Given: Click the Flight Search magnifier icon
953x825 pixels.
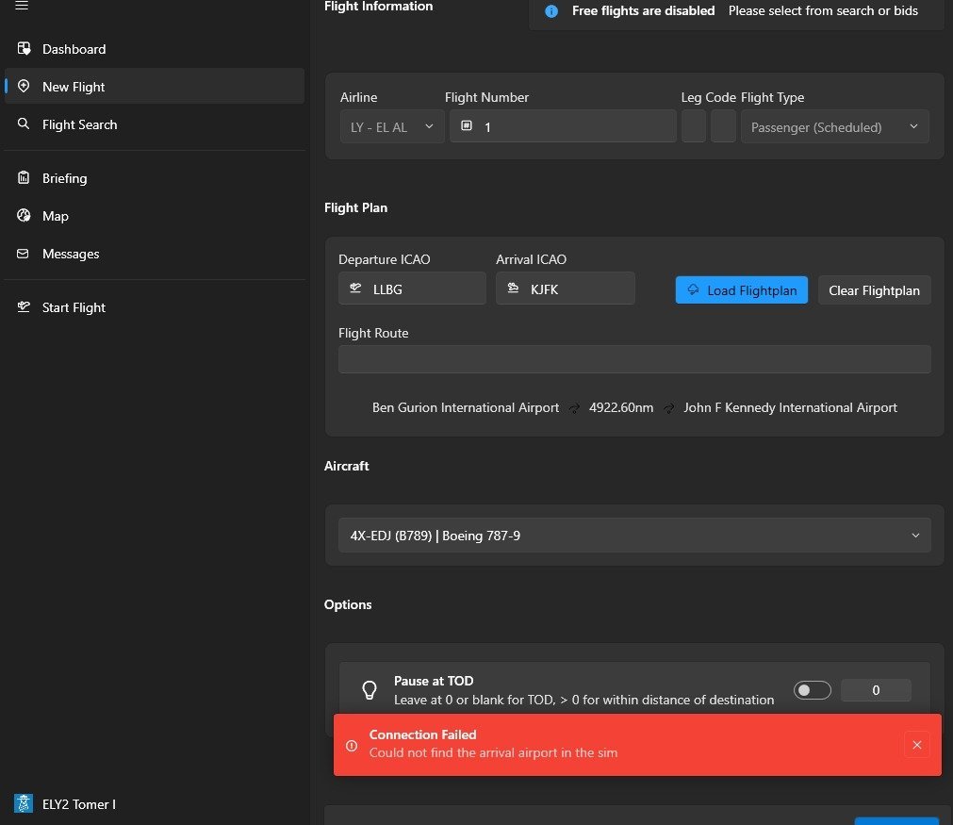Looking at the screenshot, I should (x=25, y=124).
